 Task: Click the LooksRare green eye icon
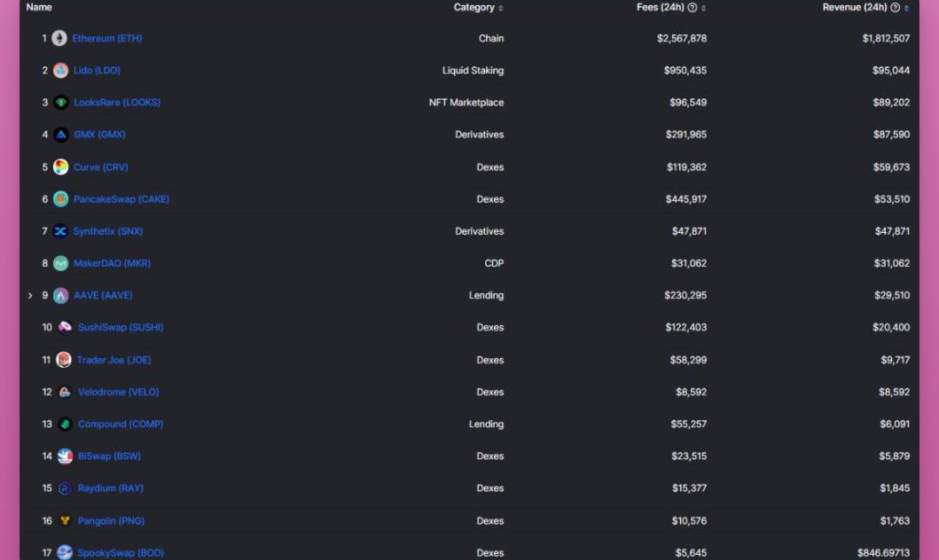61,103
